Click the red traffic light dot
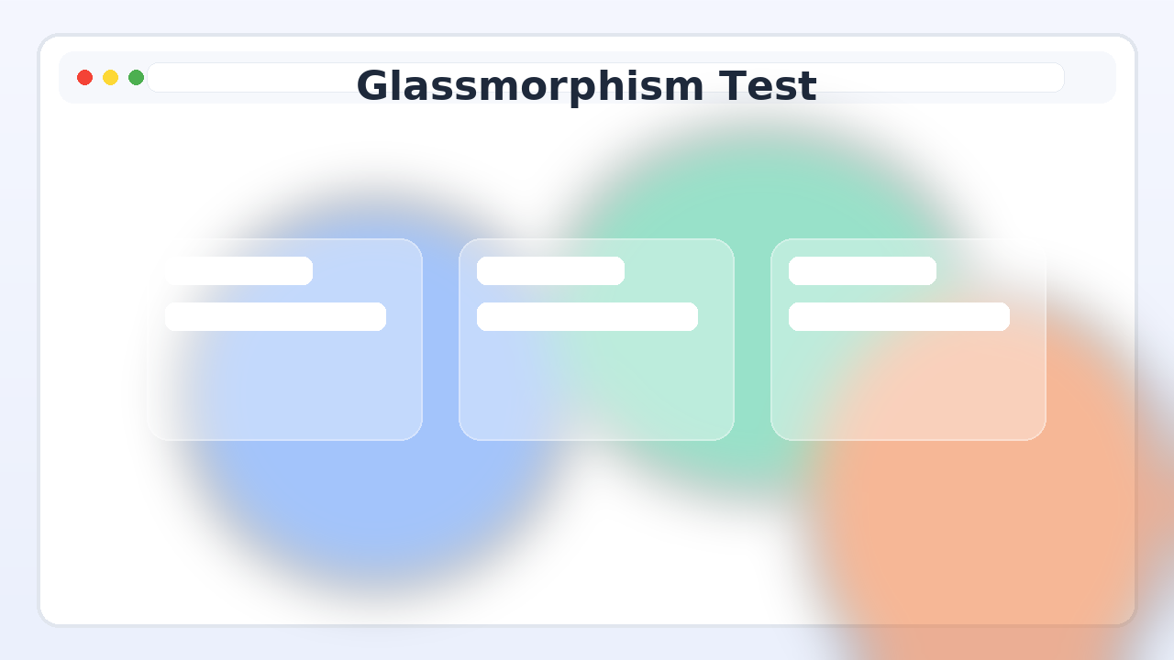This screenshot has height=660, width=1174. tap(85, 78)
